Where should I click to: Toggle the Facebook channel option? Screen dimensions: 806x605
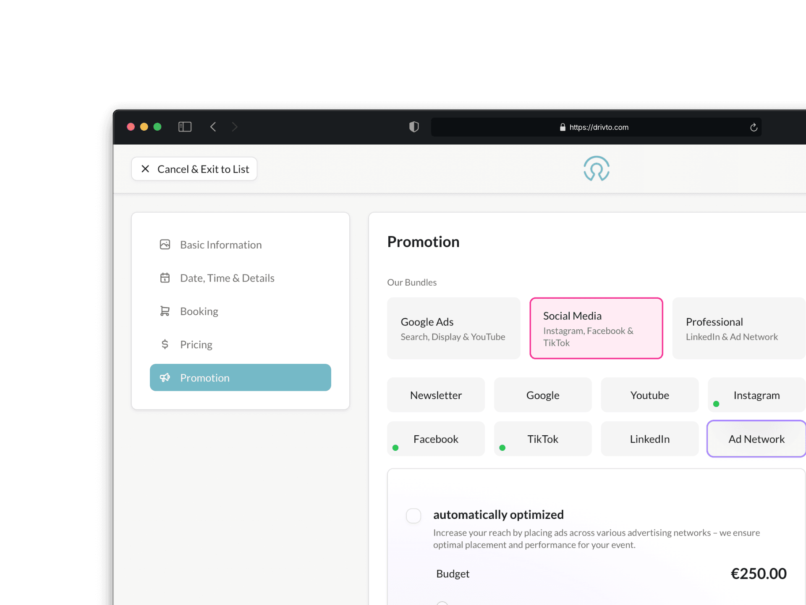click(436, 439)
